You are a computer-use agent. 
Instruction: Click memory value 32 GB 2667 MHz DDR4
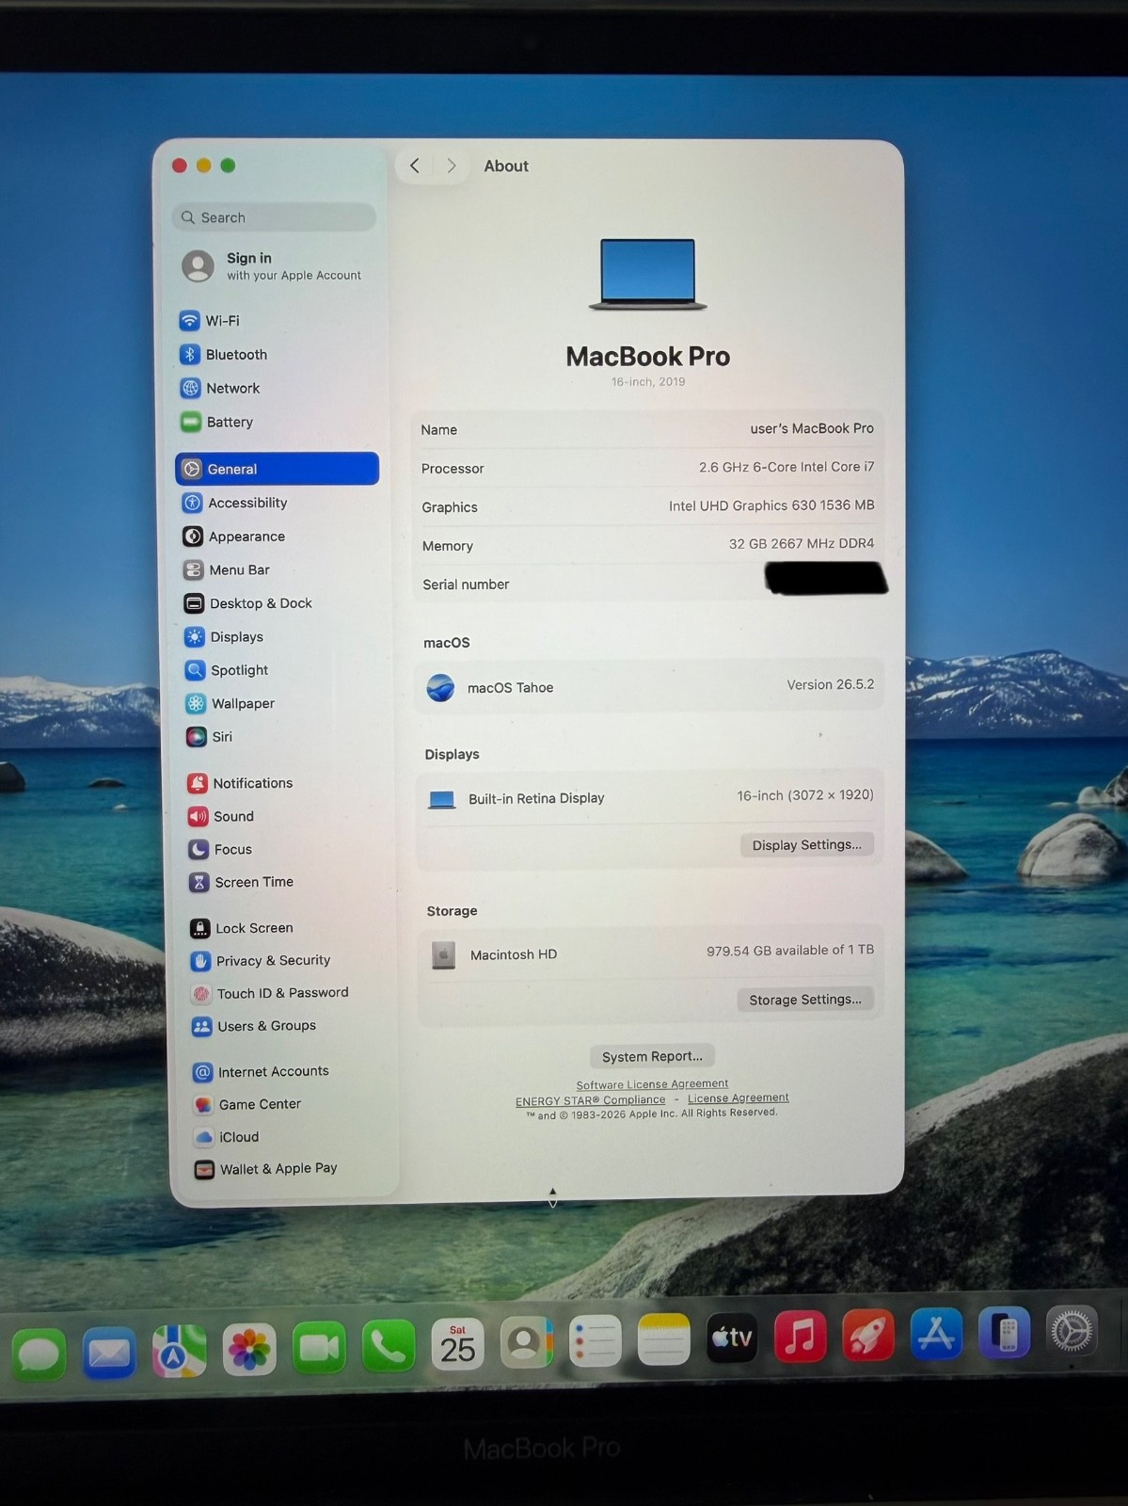click(802, 543)
